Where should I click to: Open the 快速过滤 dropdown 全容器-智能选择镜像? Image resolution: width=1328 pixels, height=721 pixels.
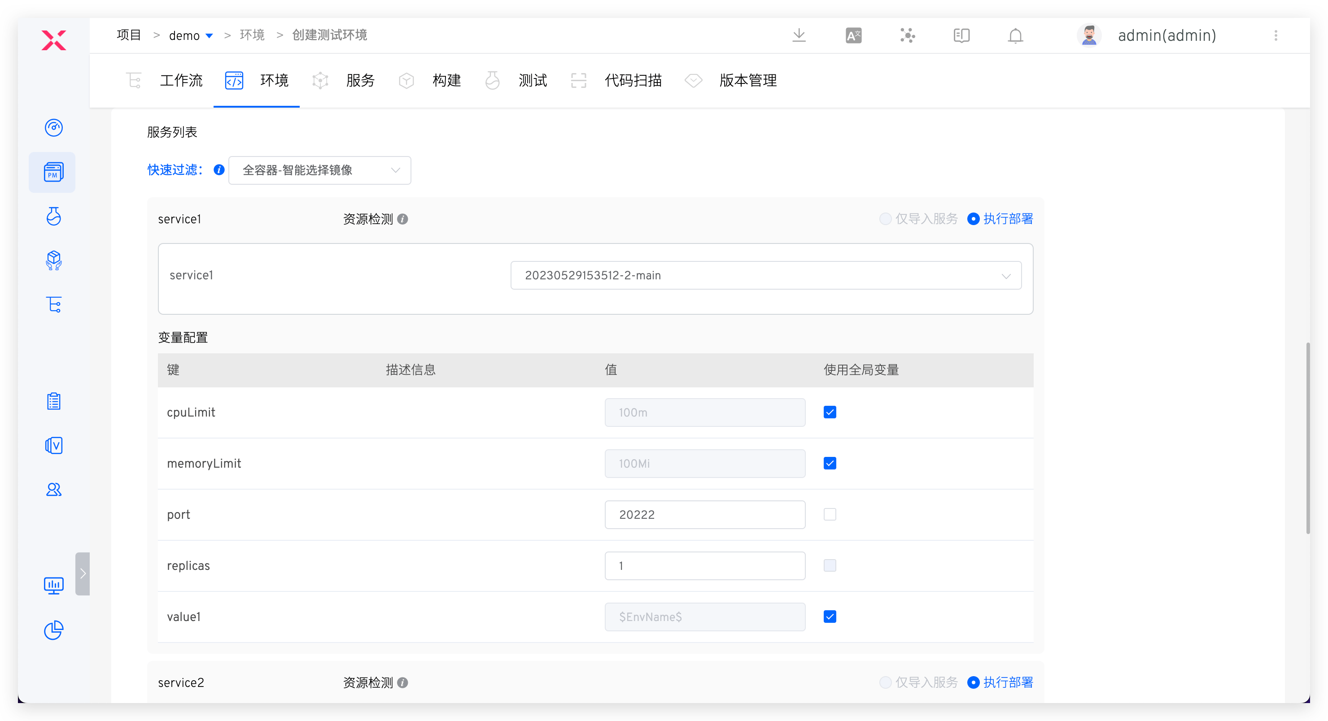coord(319,170)
